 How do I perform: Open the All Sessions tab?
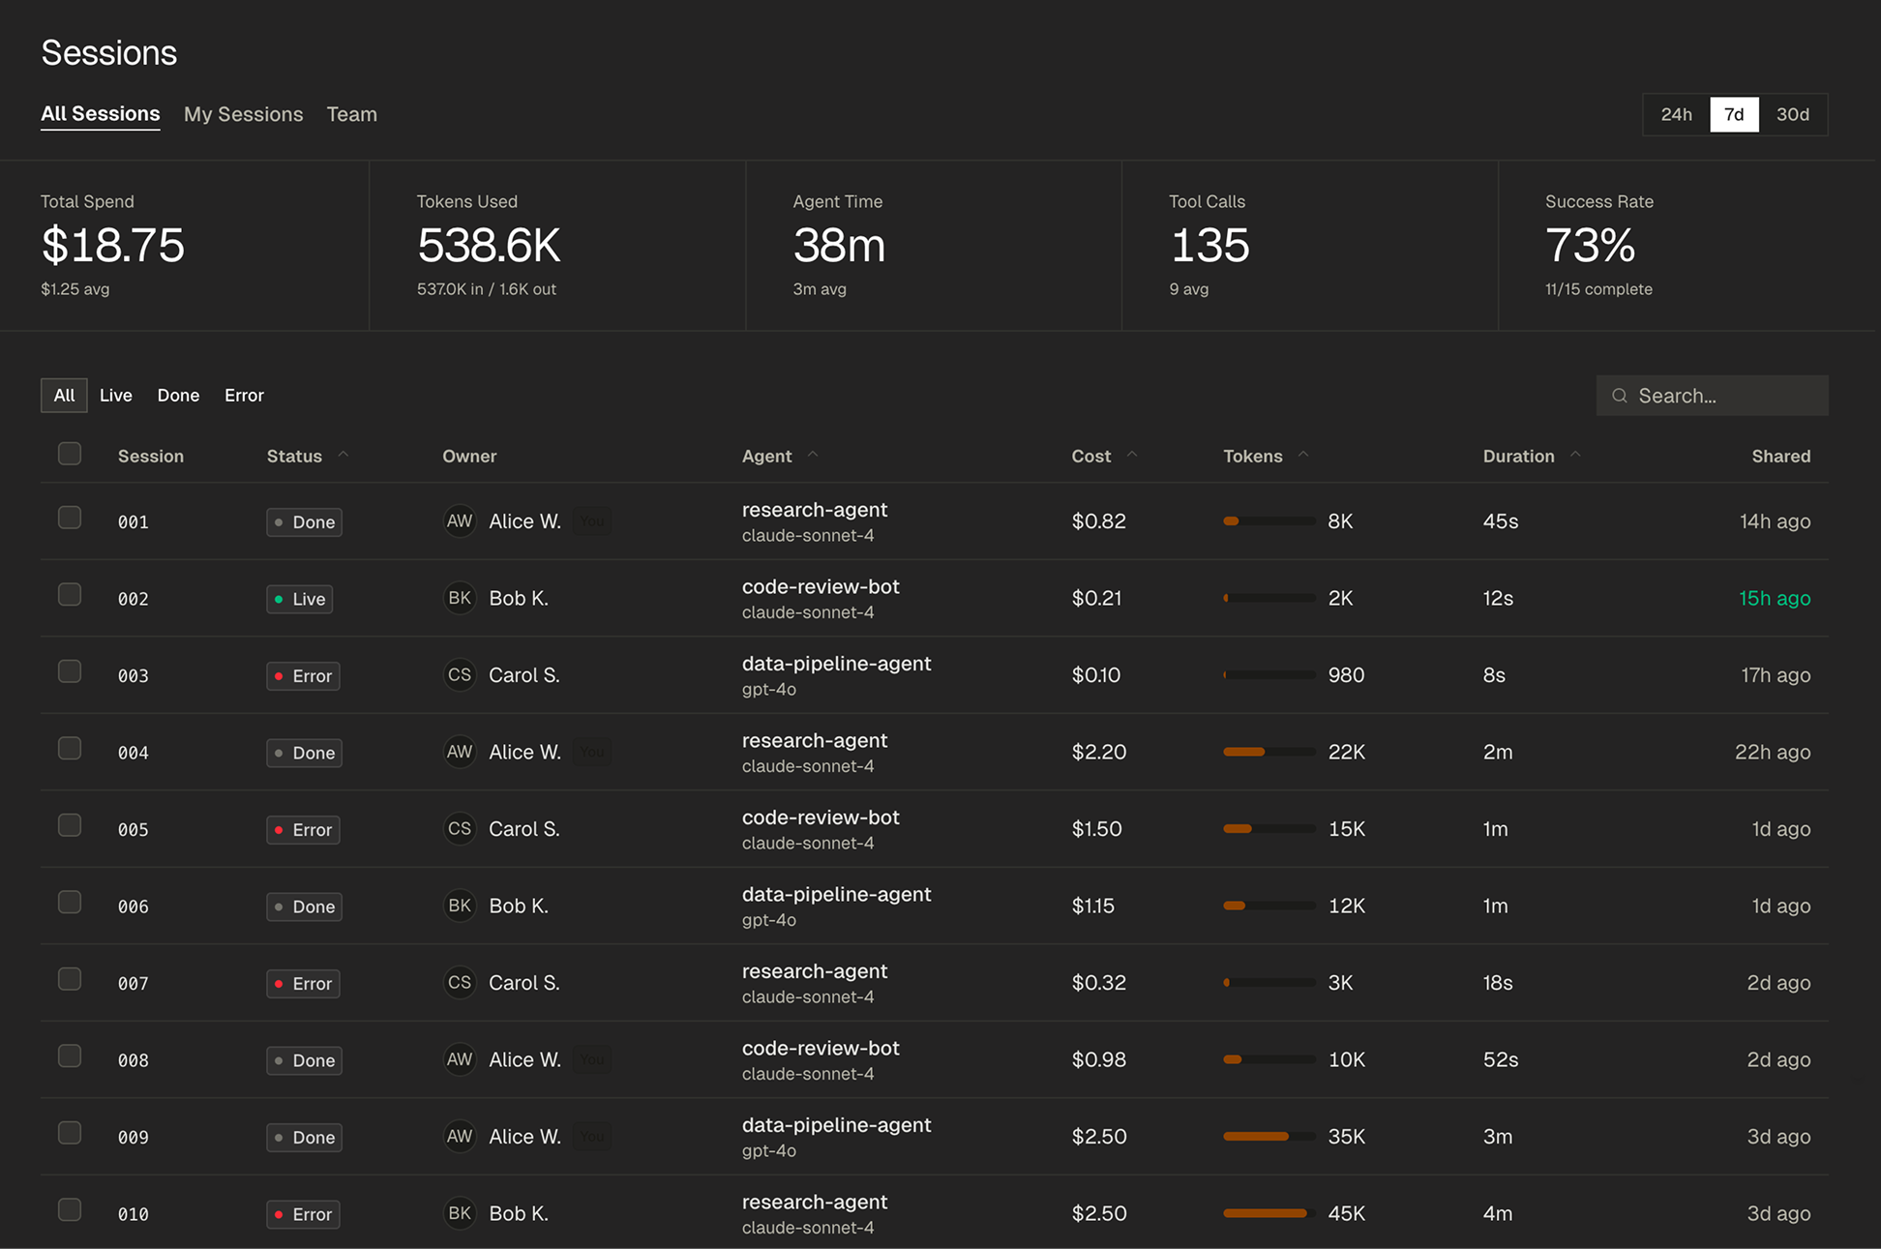coord(101,114)
